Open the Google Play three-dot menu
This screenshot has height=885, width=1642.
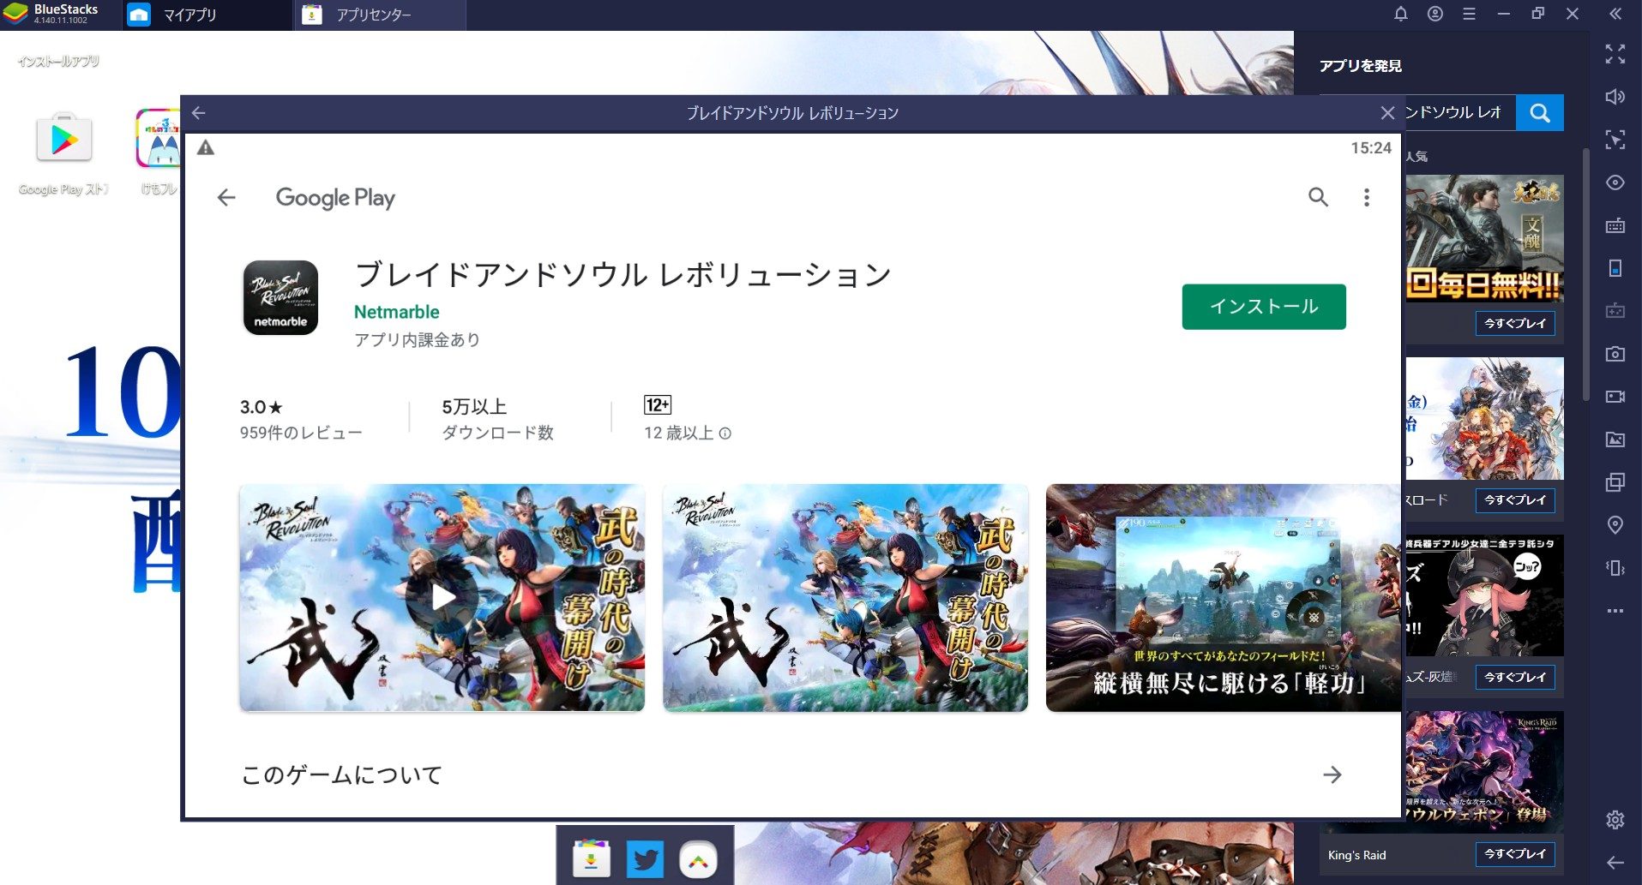tap(1367, 198)
